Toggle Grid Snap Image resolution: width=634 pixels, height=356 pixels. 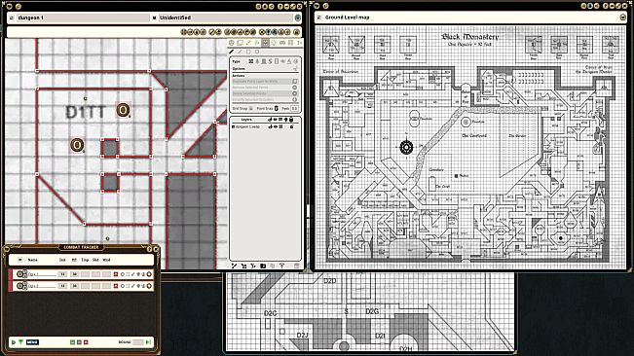251,109
